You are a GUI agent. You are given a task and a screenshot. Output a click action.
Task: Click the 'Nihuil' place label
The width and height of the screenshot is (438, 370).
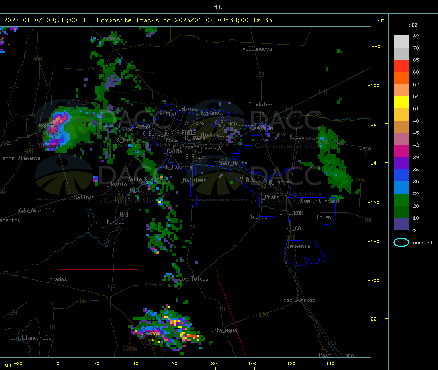click(115, 222)
